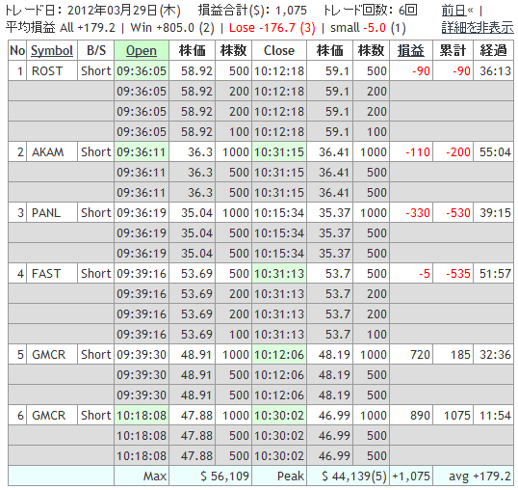The image size is (518, 490).
Task: Click the 720 profit value for GMCR
Action: (411, 355)
